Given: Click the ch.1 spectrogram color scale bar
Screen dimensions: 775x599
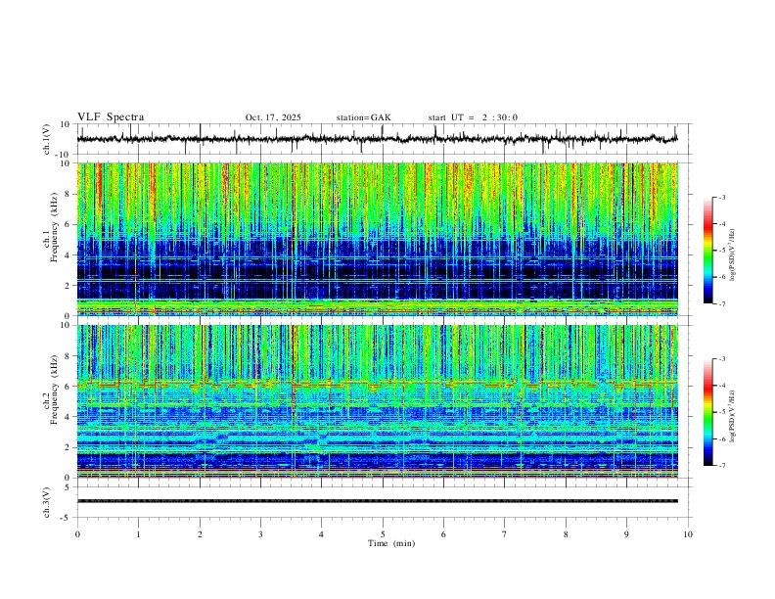Looking at the screenshot, I should [x=707, y=251].
